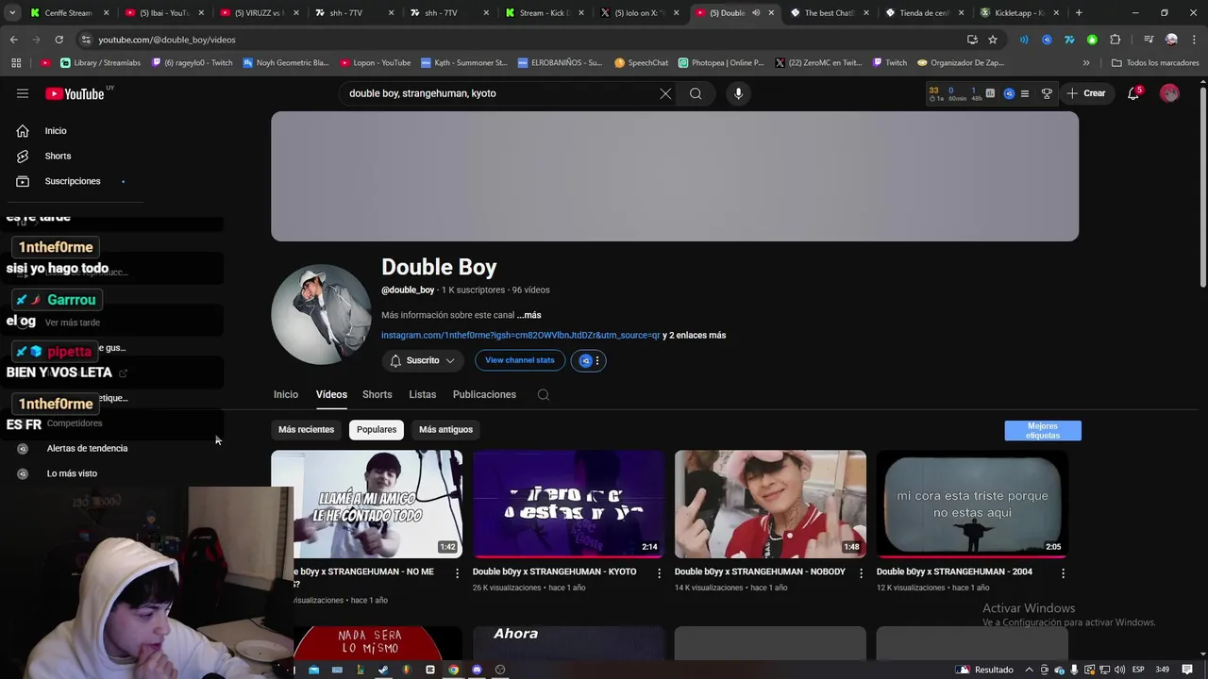Clear the search box text
The width and height of the screenshot is (1208, 679).
(x=665, y=93)
